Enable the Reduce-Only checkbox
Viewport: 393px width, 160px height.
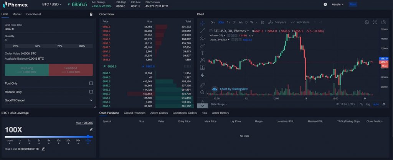click(x=91, y=92)
